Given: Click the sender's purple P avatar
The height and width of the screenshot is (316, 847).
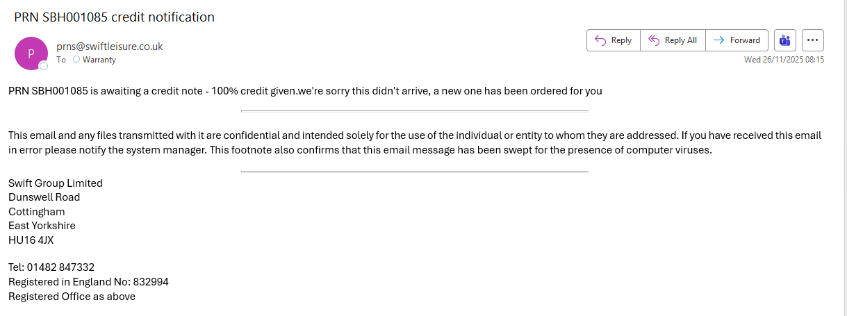Looking at the screenshot, I should pyautogui.click(x=31, y=53).
